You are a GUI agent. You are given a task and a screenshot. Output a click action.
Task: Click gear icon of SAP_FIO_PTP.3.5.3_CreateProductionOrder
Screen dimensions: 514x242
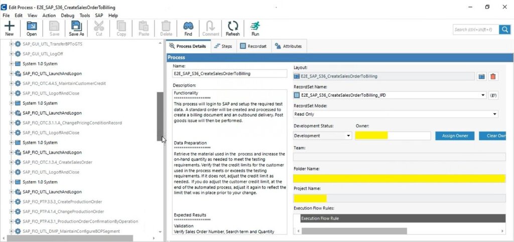18,202
